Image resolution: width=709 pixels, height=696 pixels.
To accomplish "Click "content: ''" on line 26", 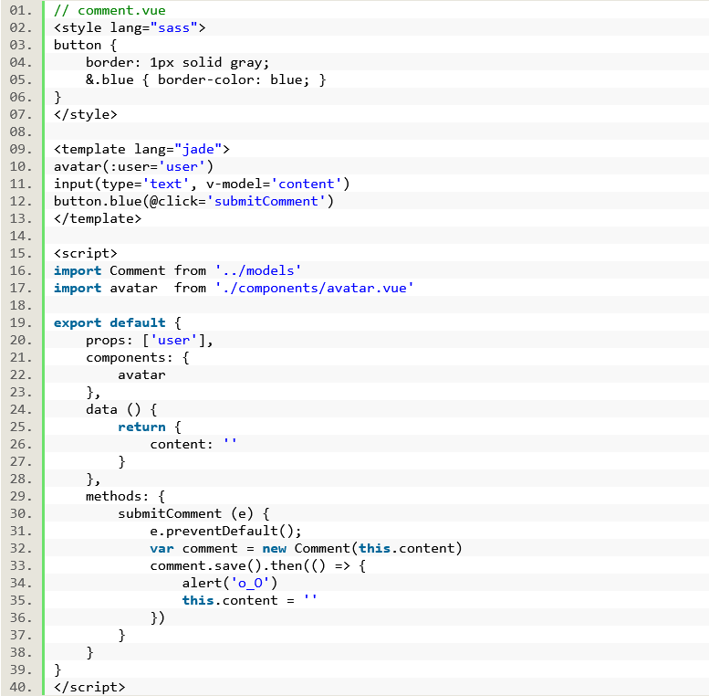I will pyautogui.click(x=193, y=445).
